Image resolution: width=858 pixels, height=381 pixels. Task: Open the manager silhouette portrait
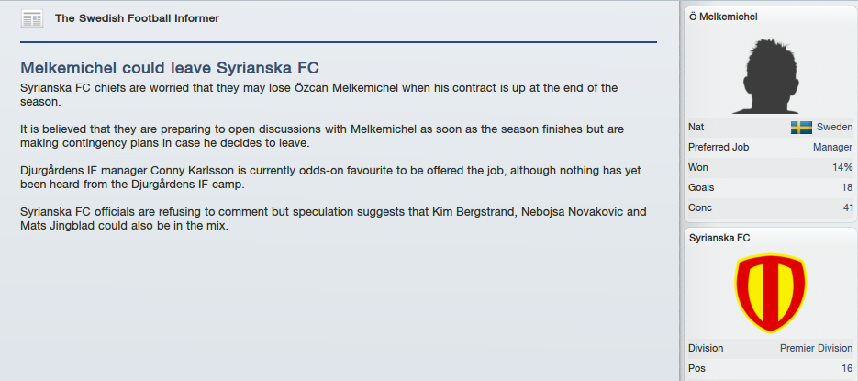(x=770, y=75)
